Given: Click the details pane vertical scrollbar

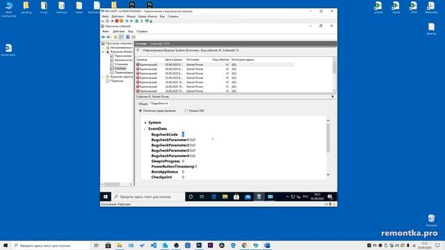Looking at the screenshot, I should click(x=328, y=148).
